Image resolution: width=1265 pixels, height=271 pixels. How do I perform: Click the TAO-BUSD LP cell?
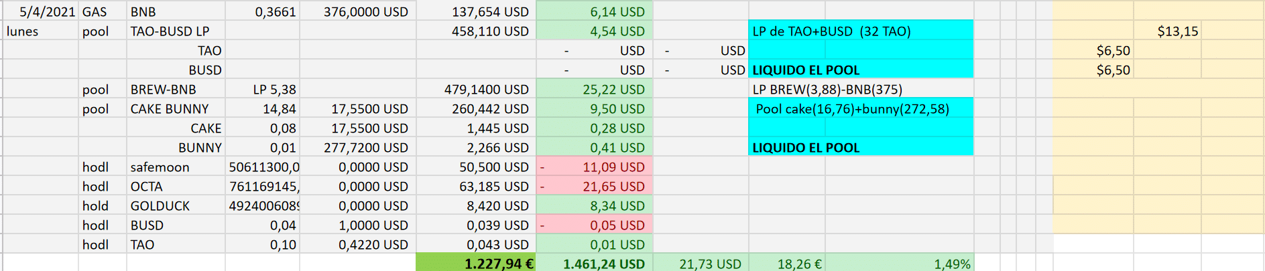(176, 31)
